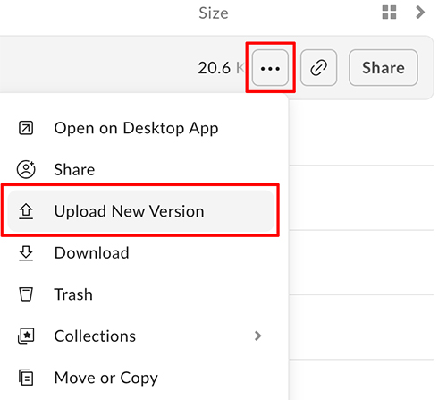Viewport: 447px width, 400px height.
Task: Click the Share button in file row
Action: pyautogui.click(x=384, y=68)
